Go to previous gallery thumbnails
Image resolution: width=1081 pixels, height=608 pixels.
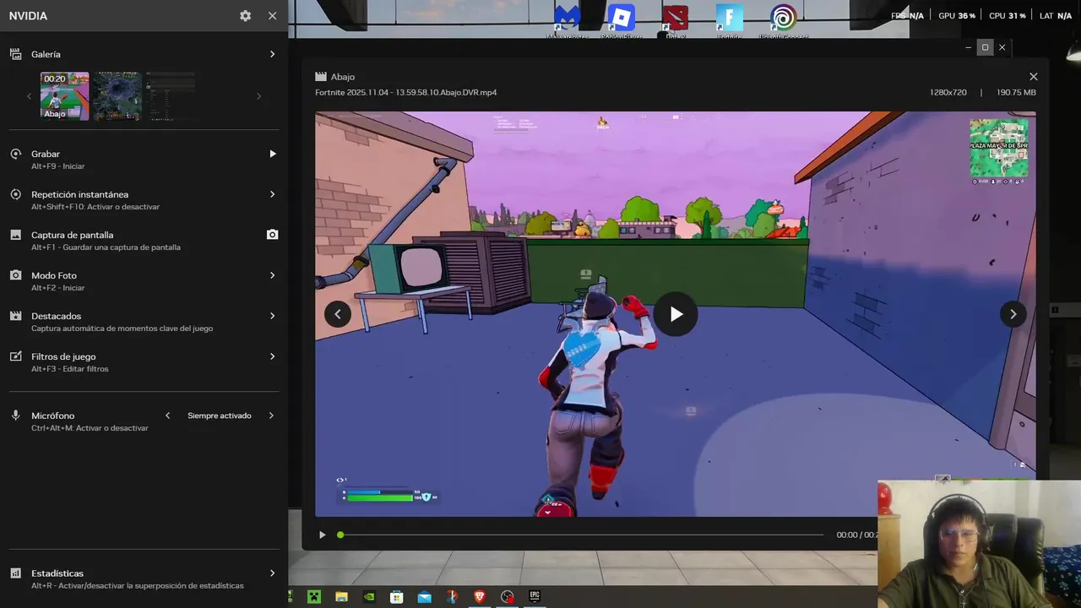(x=29, y=96)
